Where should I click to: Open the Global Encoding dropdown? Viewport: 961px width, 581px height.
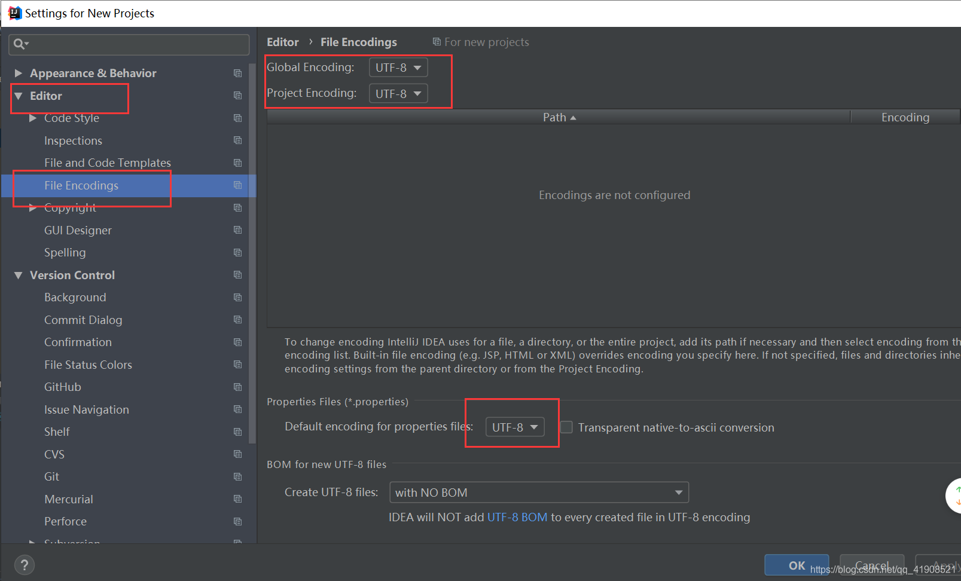[x=398, y=68]
